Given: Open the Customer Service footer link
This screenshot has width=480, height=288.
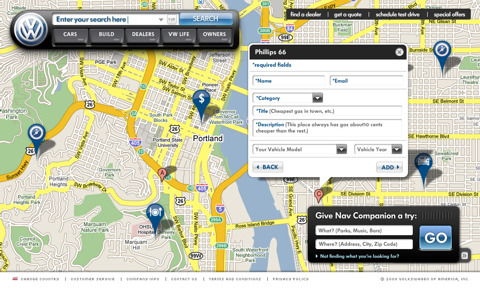Looking at the screenshot, I should [x=93, y=279].
